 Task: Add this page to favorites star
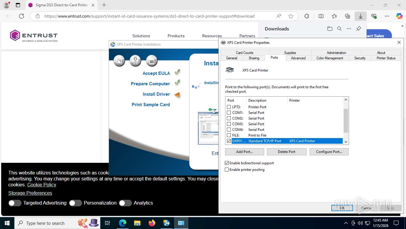(x=291, y=16)
